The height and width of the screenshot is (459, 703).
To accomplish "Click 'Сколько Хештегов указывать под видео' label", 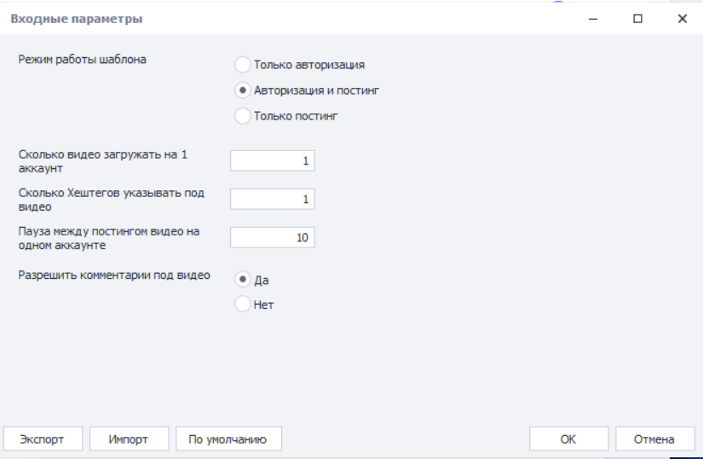I will point(111,200).
